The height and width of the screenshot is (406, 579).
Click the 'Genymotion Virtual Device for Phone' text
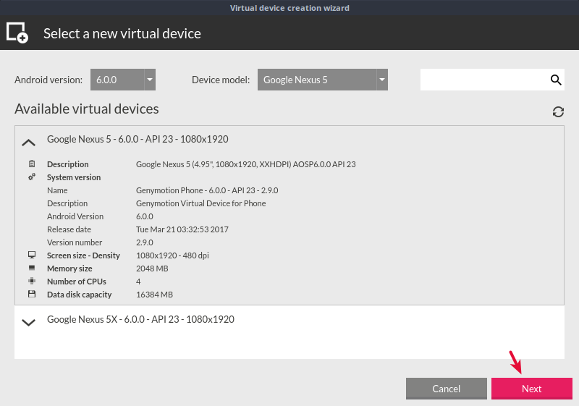coord(201,203)
